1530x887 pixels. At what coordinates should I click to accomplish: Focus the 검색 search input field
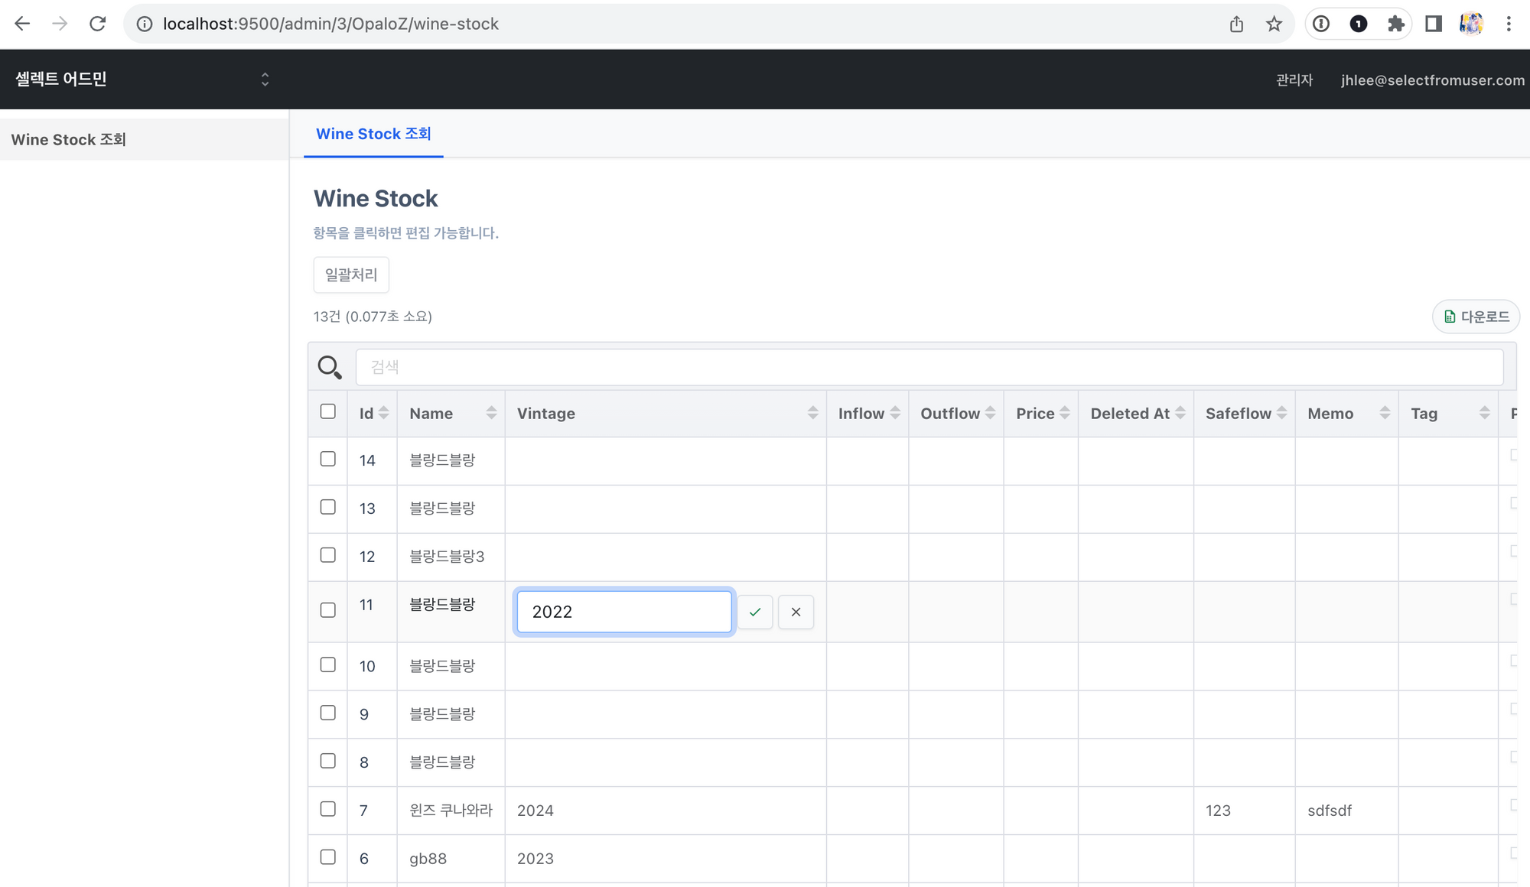[x=929, y=367]
